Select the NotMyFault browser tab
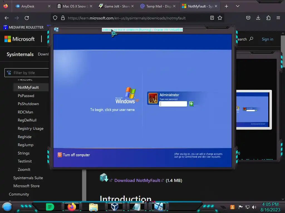The image size is (285, 213). pos(200,6)
